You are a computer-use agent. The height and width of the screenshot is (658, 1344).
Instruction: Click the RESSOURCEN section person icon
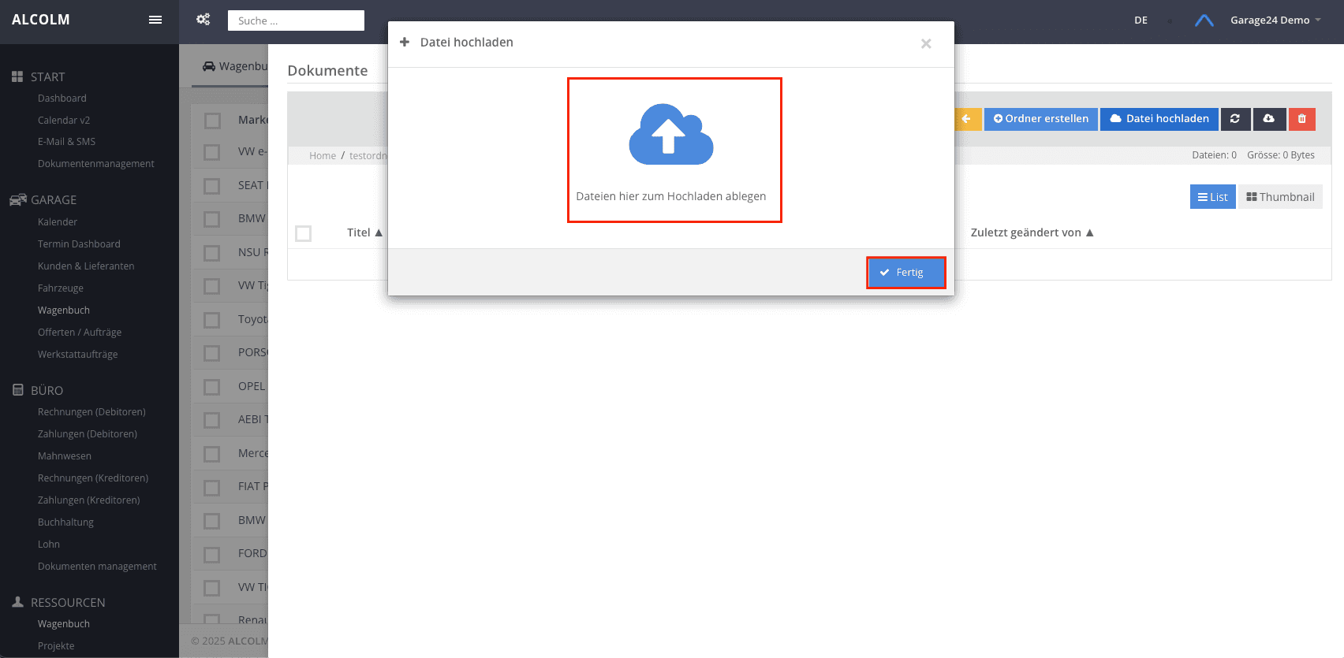click(17, 602)
